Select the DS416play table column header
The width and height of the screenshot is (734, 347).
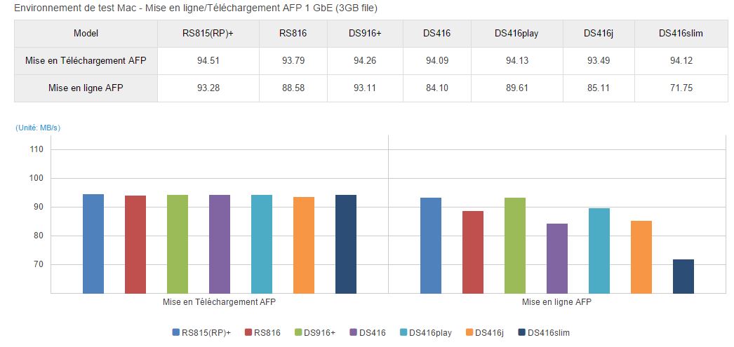click(516, 34)
